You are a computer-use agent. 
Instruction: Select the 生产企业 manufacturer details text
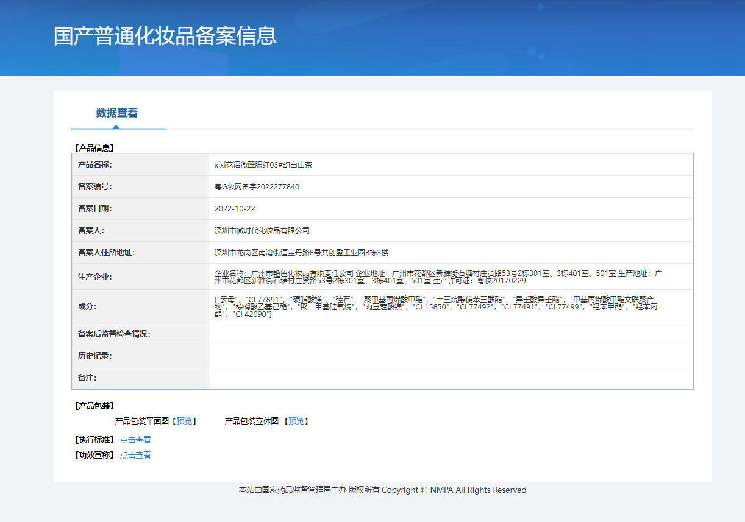pyautogui.click(x=438, y=277)
